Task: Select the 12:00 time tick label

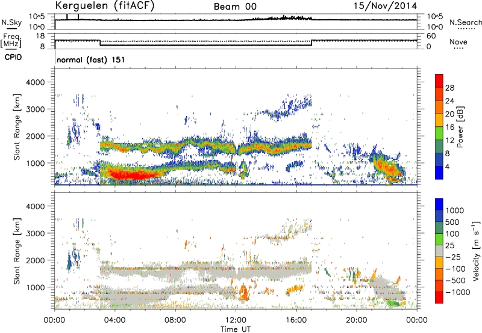Action: 236,320
